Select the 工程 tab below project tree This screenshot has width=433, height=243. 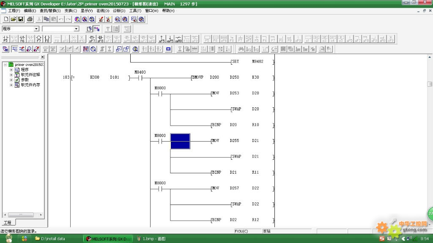8,222
